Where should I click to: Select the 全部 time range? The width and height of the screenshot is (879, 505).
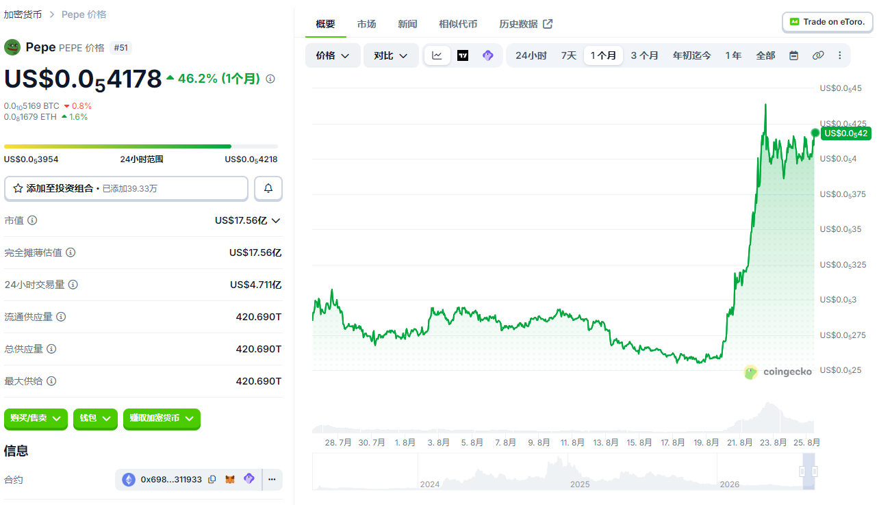pos(765,55)
